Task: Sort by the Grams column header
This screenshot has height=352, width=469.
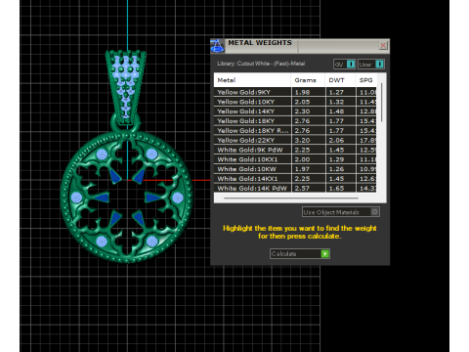Action: [308, 80]
